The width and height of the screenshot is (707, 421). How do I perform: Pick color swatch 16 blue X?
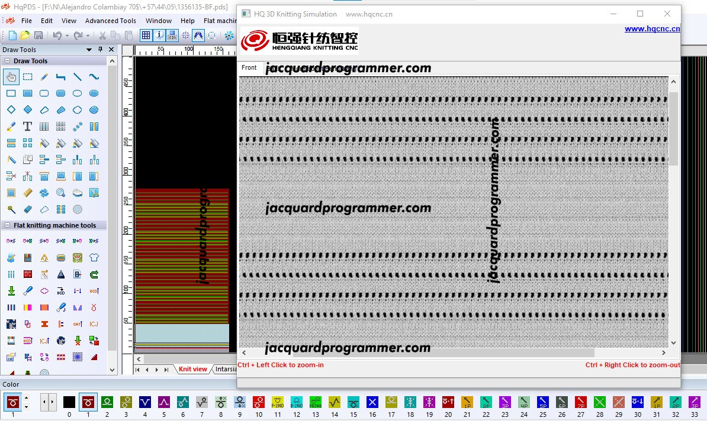click(x=372, y=401)
